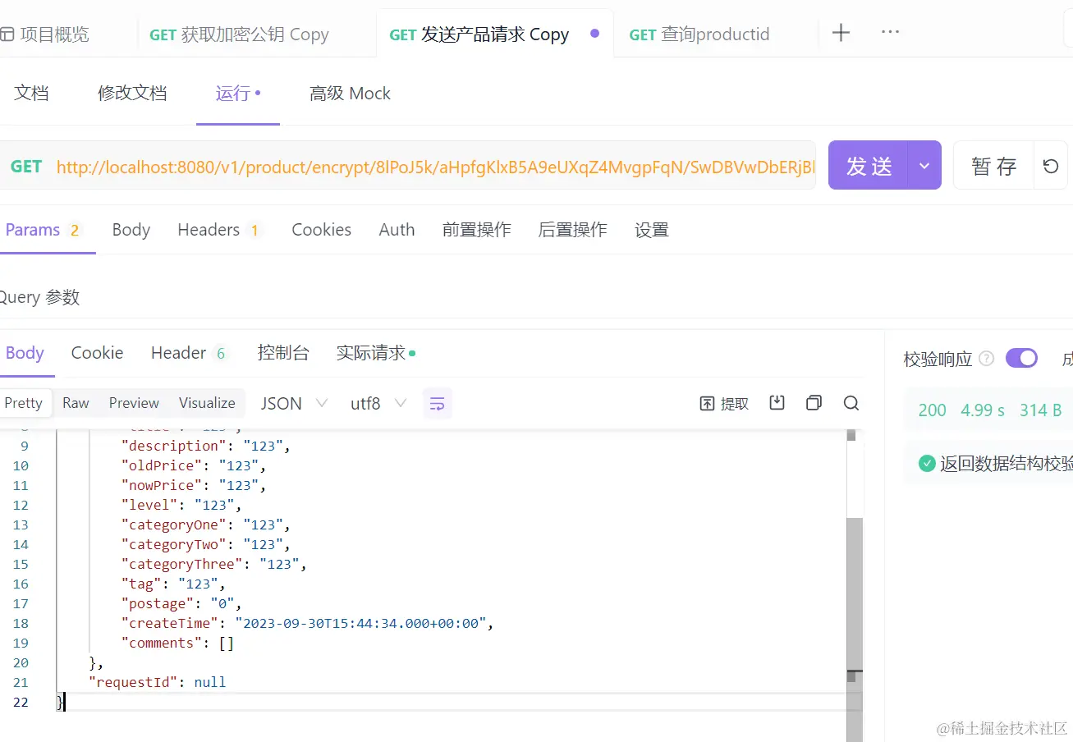1073x742 pixels.
Task: Download the response with the save icon
Action: 777,402
